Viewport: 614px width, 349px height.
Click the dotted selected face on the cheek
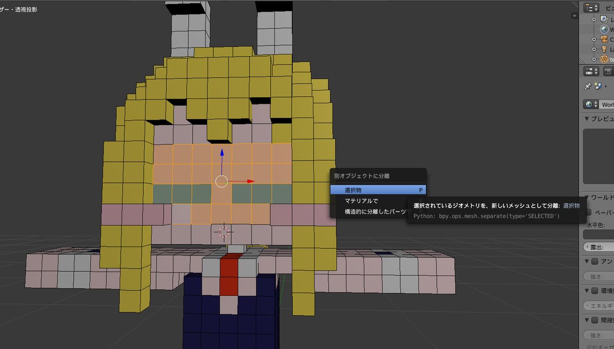[181, 214]
